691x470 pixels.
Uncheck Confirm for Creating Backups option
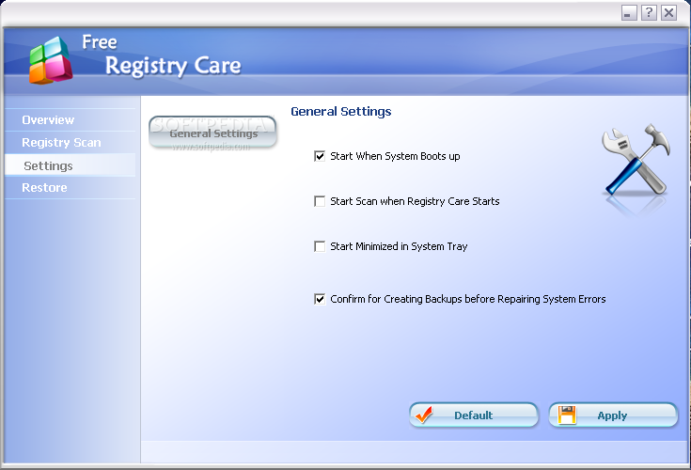(x=320, y=299)
